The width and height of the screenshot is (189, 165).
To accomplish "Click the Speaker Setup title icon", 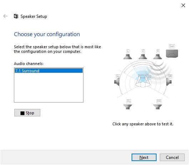I will click(x=16, y=16).
